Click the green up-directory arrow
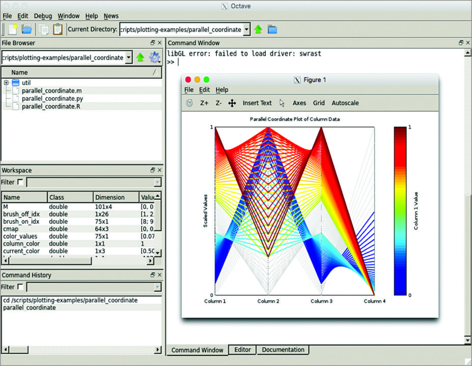The image size is (472, 366). tap(258, 29)
